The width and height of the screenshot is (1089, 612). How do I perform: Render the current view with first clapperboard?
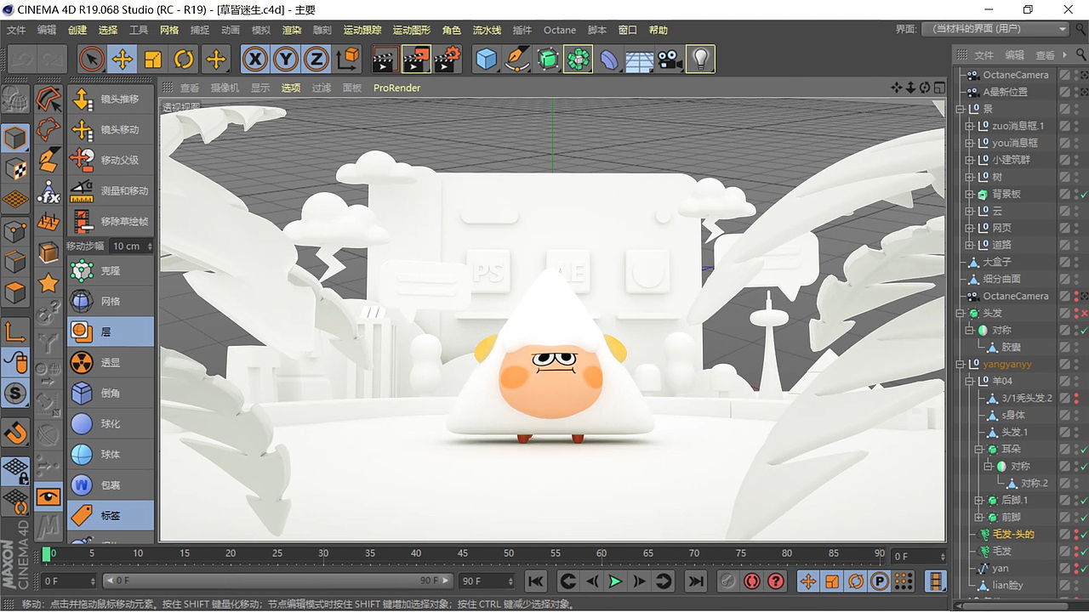[385, 59]
